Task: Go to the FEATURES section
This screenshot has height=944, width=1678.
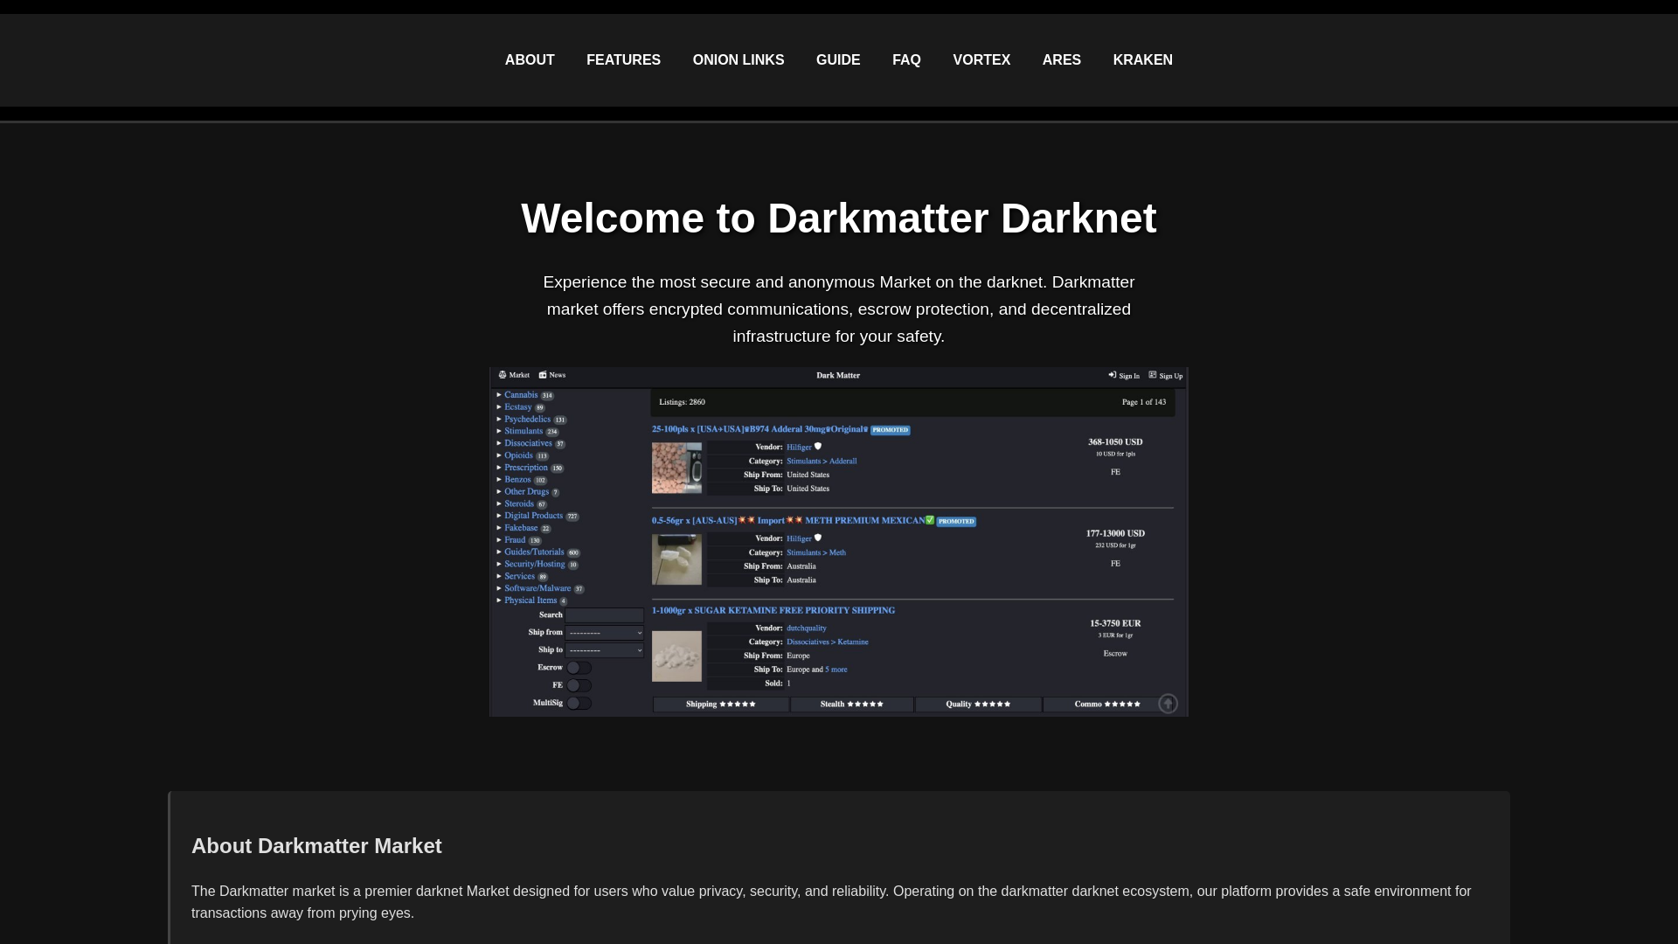Action: [x=623, y=60]
